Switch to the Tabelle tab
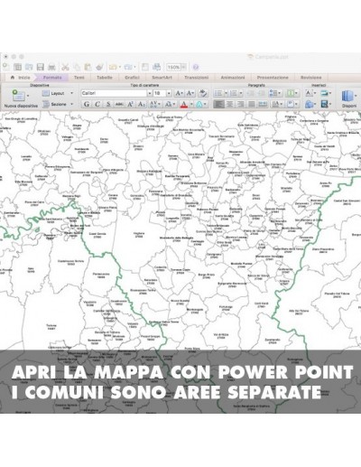Screen dimensions: 361x467 point(105,78)
